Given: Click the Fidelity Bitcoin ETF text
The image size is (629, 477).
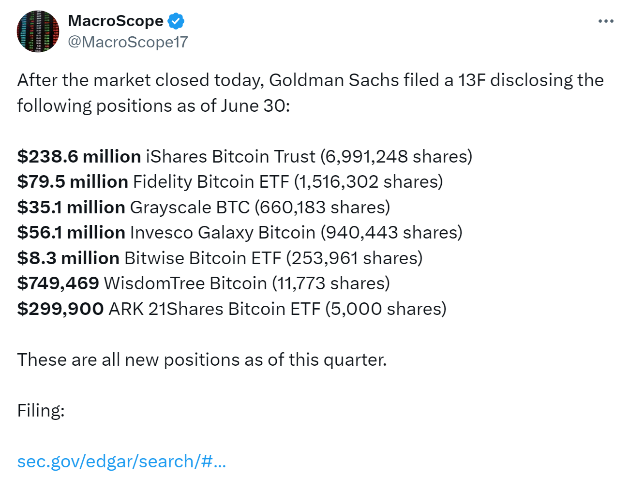Looking at the screenshot, I should 211,181.
